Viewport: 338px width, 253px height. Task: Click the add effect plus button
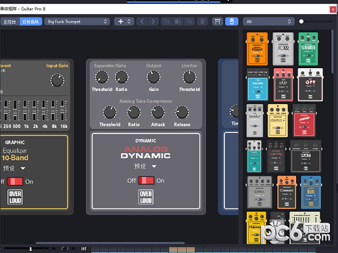121,22
